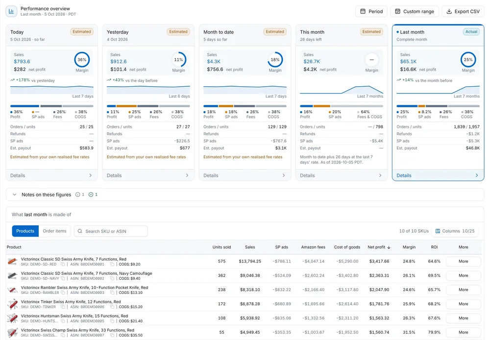
Task: Click the Actual badge on Last month card
Action: 471,31
